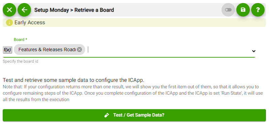Click the green underline of the Board field
Screen dimensions: 269x126
tap(129, 57)
